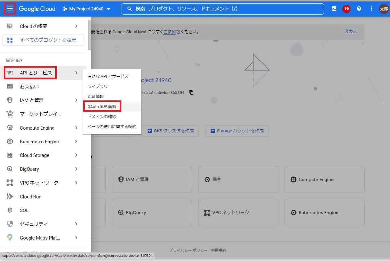Click the VPC ネットワーク sidebar icon
Viewport: 390px width, 261px height.
pos(10,183)
